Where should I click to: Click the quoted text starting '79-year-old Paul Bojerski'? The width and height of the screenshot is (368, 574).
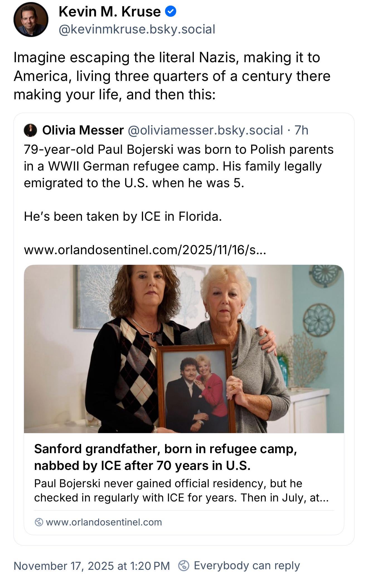tap(178, 166)
